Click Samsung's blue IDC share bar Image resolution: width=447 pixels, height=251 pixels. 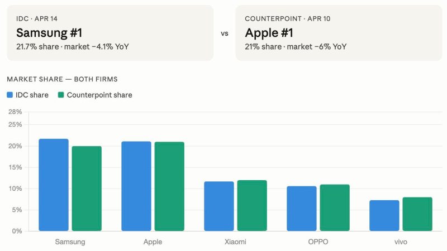tap(54, 185)
